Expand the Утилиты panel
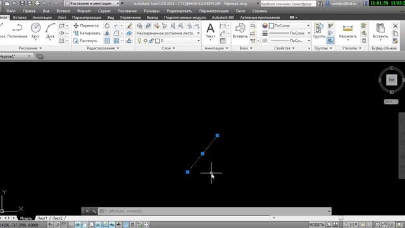 tap(352, 48)
